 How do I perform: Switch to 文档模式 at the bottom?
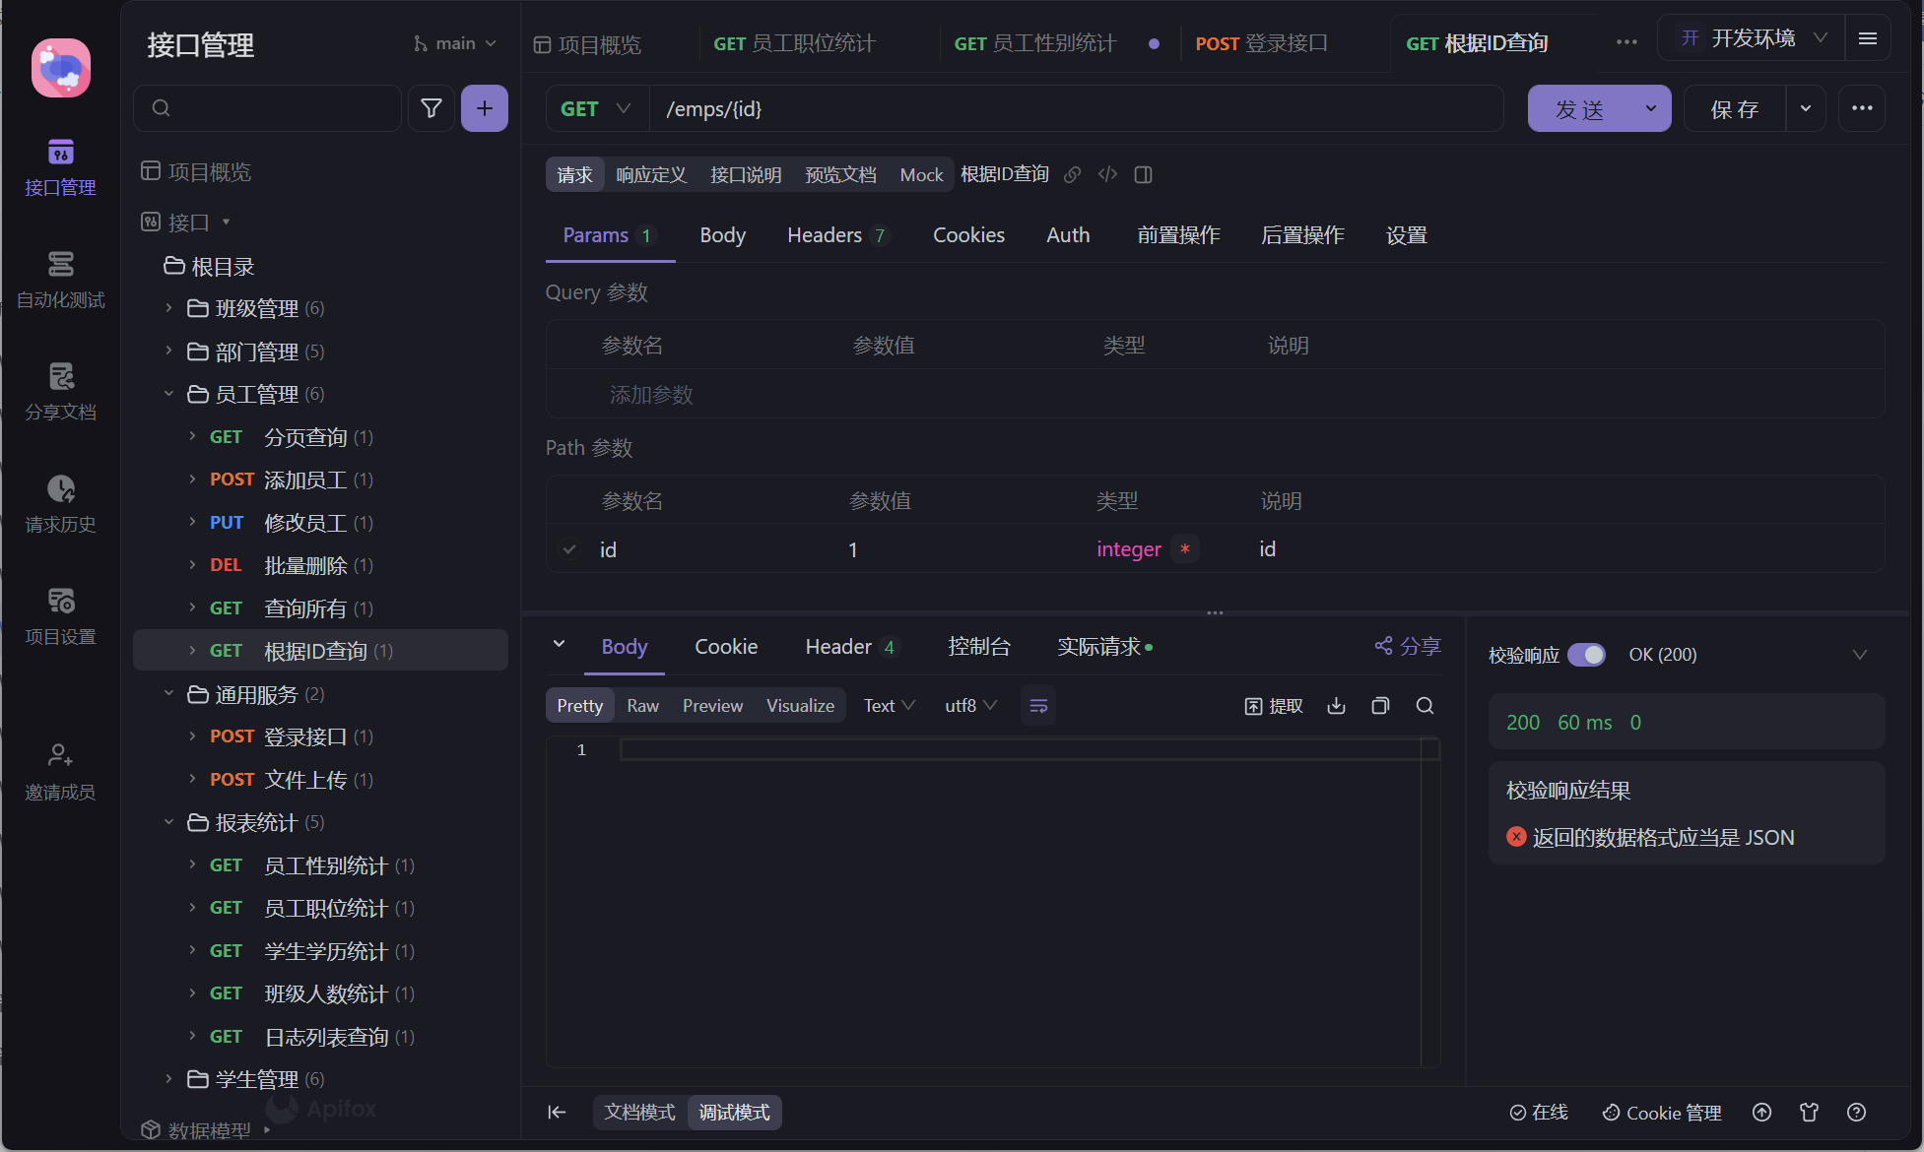pyautogui.click(x=639, y=1113)
